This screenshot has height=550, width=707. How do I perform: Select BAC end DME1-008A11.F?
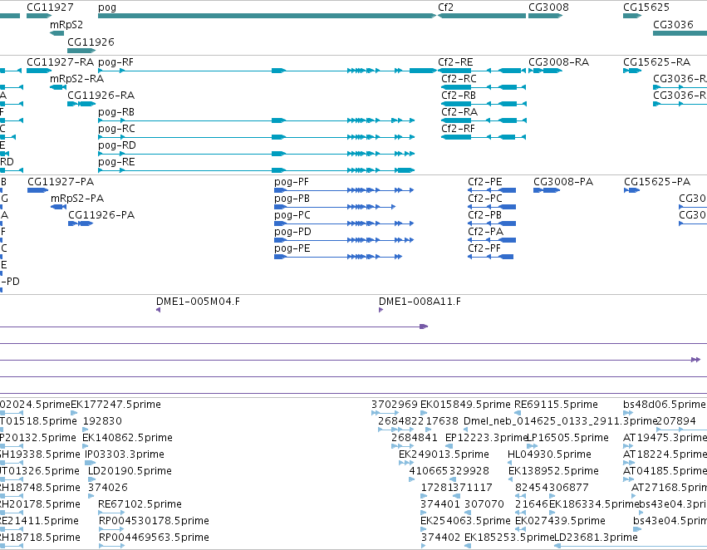click(x=381, y=310)
